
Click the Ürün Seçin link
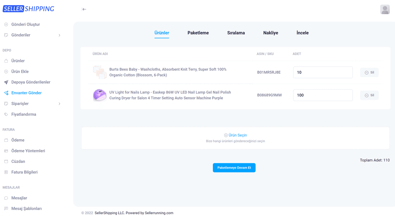235,135
